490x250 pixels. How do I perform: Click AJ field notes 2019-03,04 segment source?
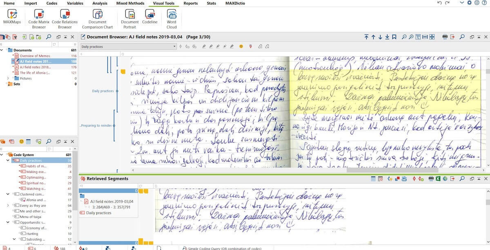click(112, 201)
